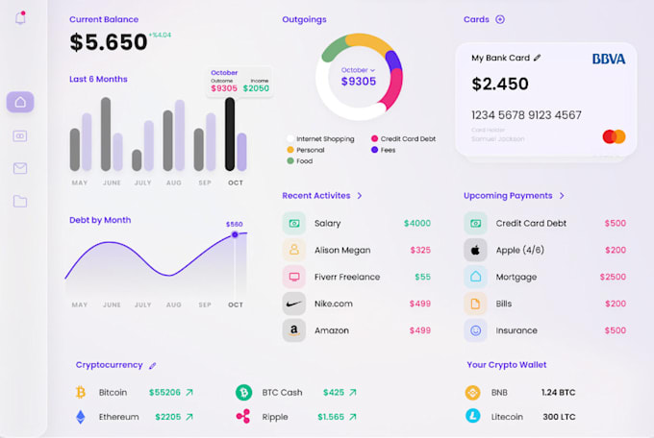Image resolution: width=654 pixels, height=438 pixels.
Task: Open the October month dropdown in Outgoings
Action: pos(359,70)
